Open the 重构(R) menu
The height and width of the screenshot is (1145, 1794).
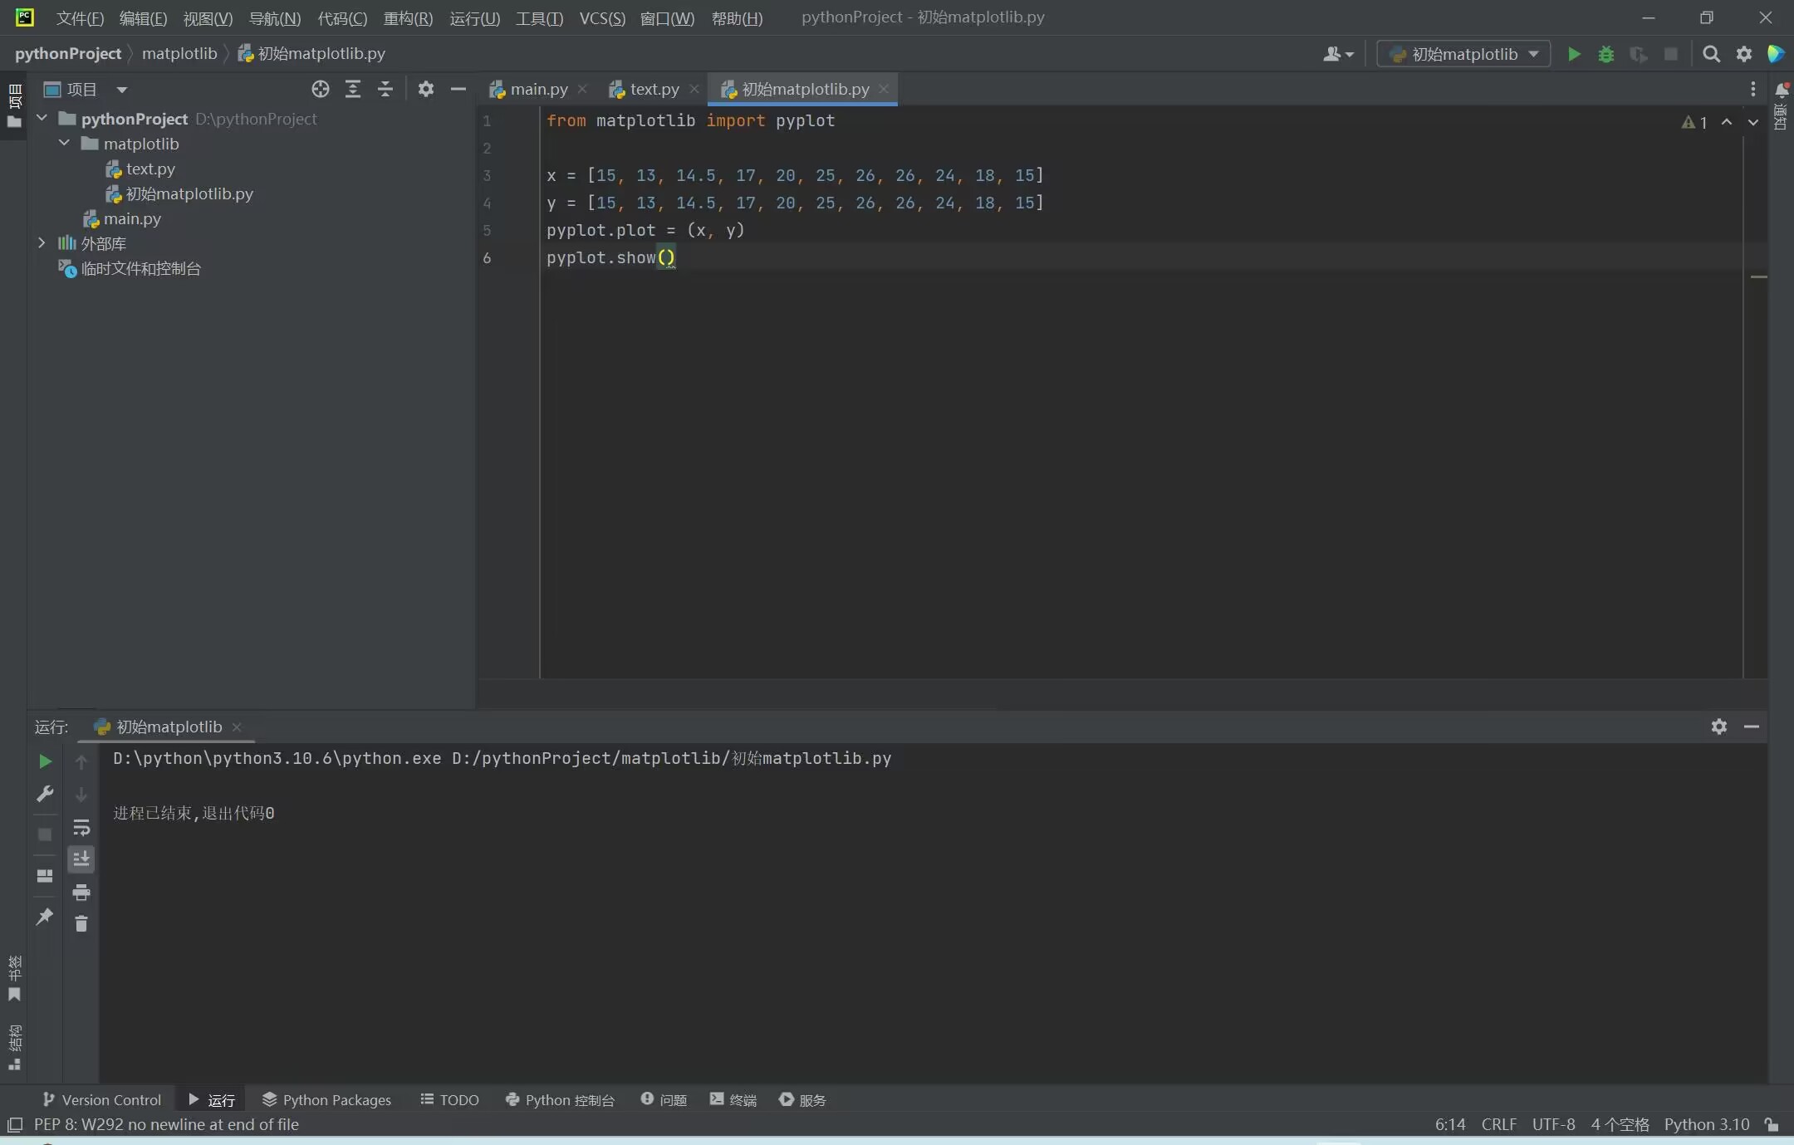click(408, 17)
